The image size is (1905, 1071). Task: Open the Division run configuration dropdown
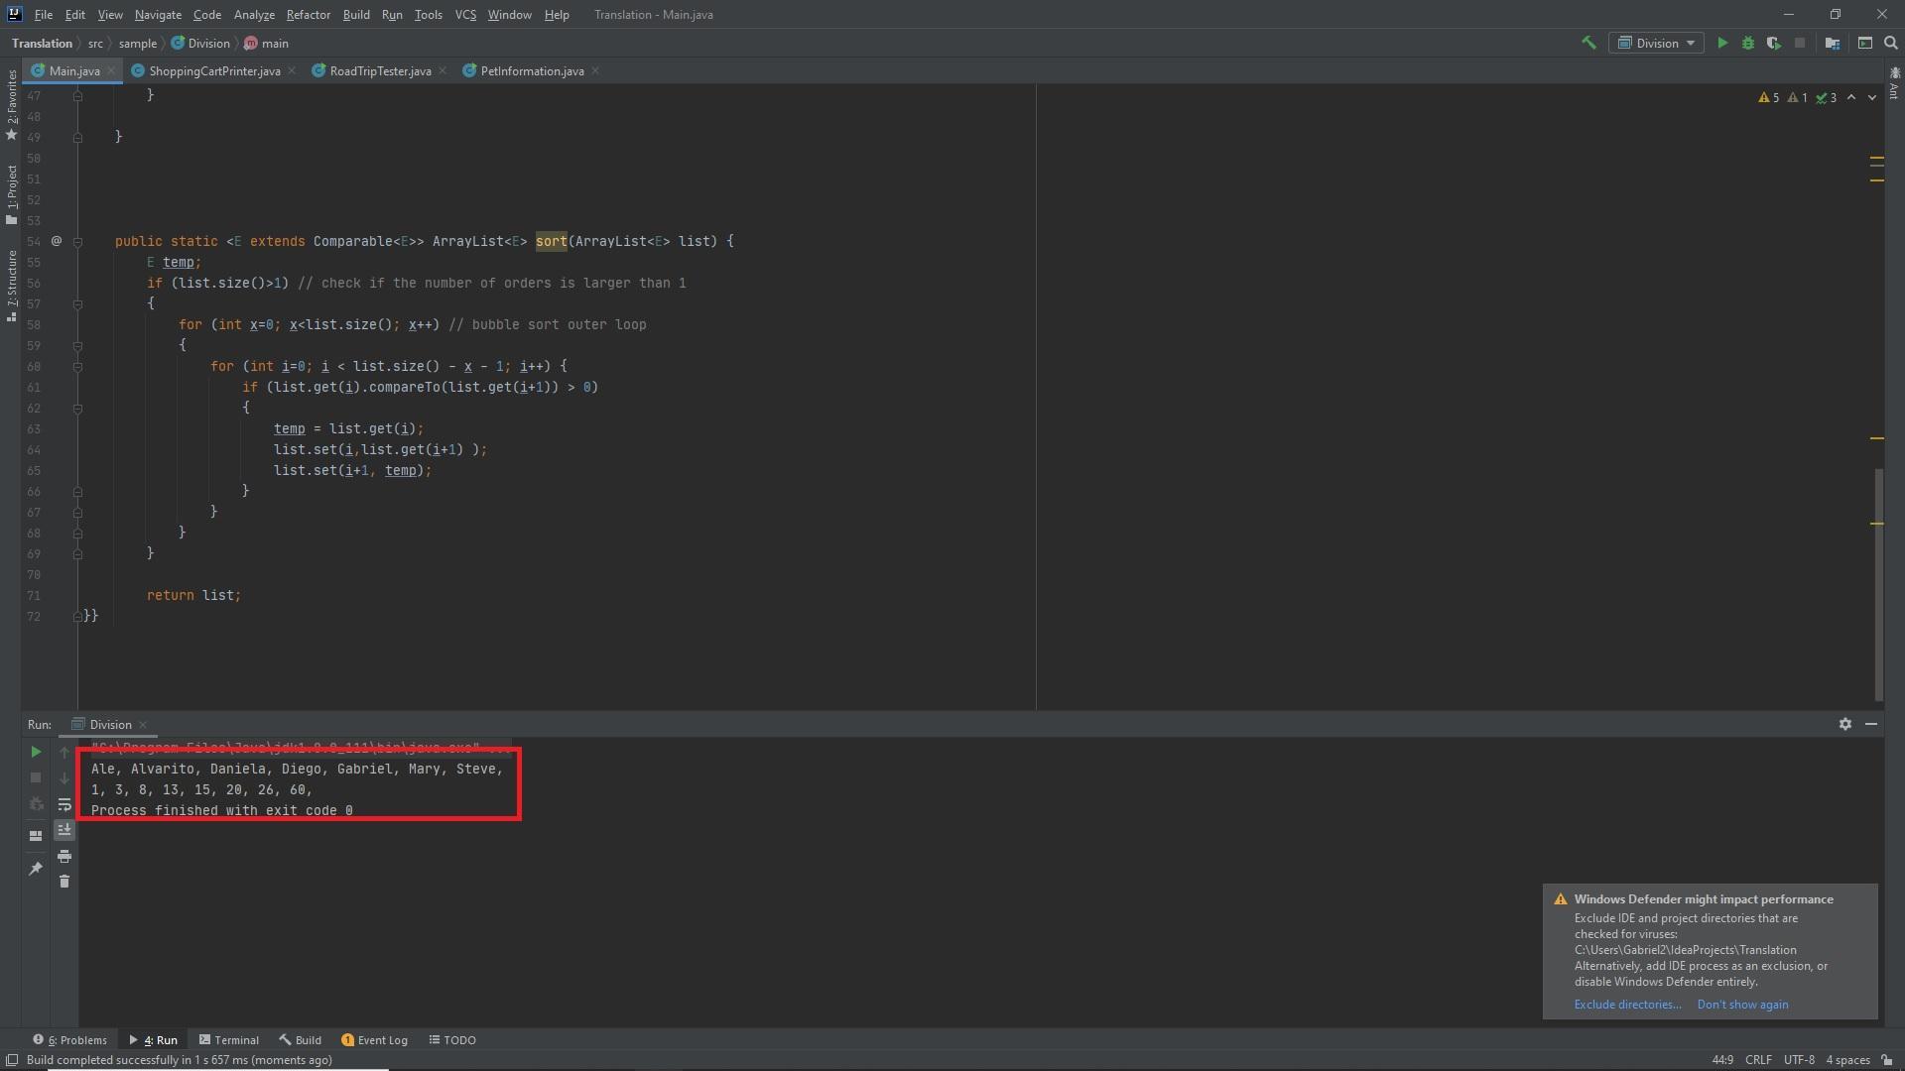pyautogui.click(x=1656, y=43)
